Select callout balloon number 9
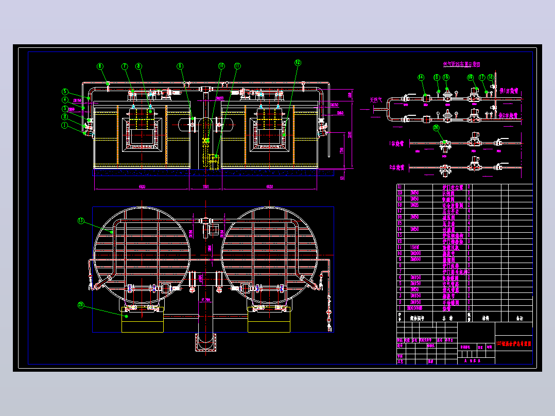 (180, 66)
